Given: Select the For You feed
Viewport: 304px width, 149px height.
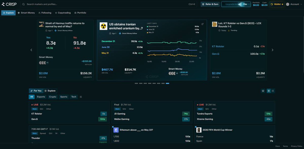Looking at the screenshot, I should point(36,91).
